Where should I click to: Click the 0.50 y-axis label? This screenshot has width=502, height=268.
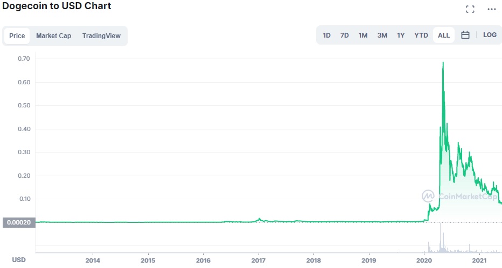24,106
